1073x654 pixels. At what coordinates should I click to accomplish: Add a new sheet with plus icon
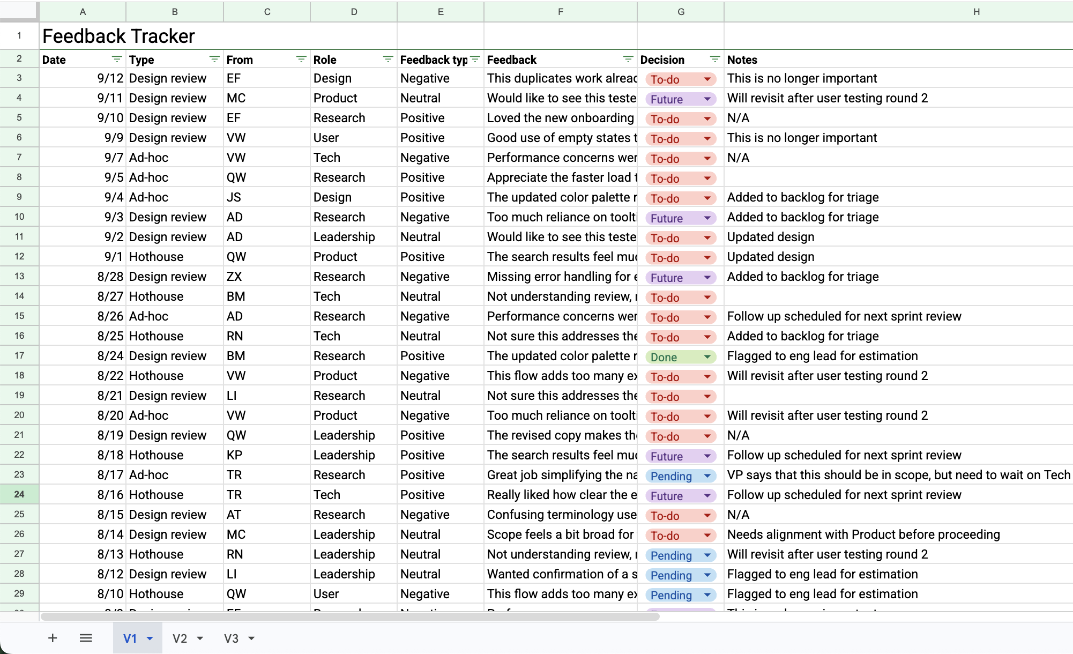53,638
